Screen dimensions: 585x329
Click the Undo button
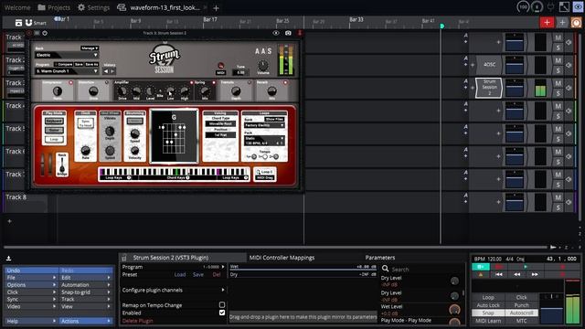(32, 271)
